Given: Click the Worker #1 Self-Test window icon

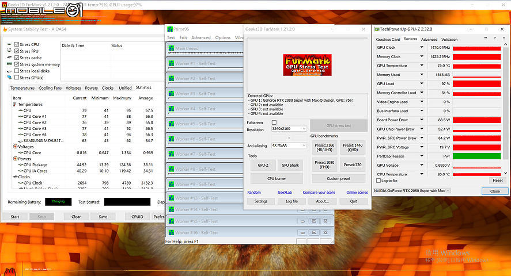Looking at the screenshot, I should [171, 63].
